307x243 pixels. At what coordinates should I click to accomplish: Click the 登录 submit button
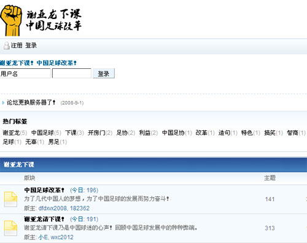coord(104,73)
